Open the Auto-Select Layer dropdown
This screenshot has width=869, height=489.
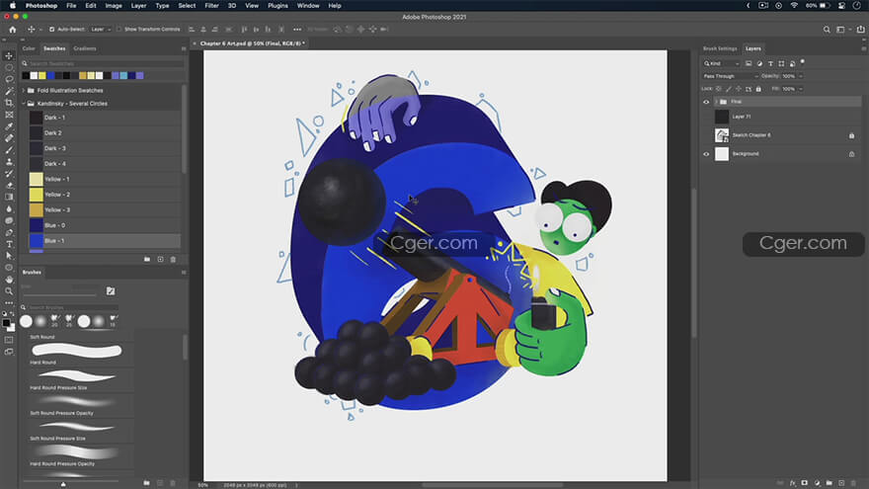[x=101, y=30]
